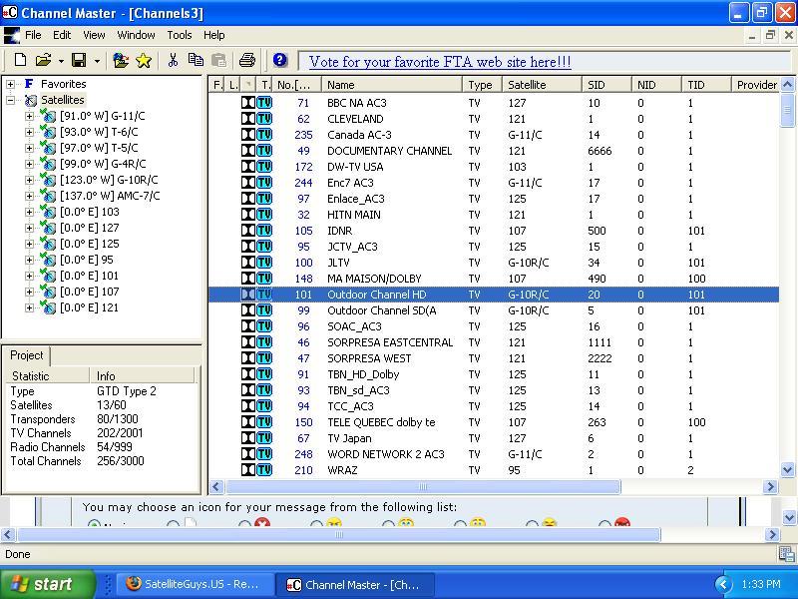Click the Dolby icon in CLEVELAND row
The image size is (798, 599).
click(x=247, y=119)
